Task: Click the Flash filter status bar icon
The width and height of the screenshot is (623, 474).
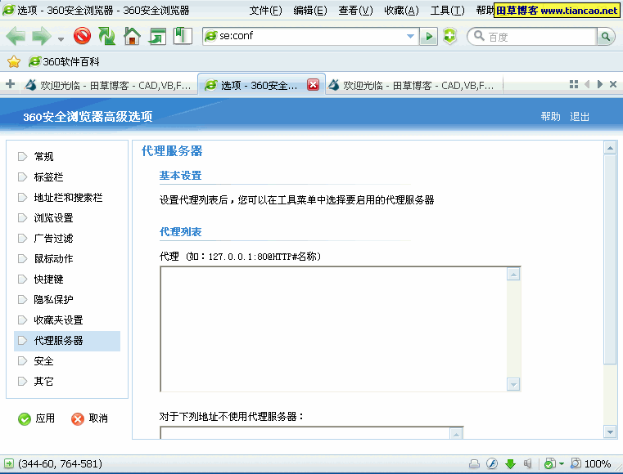Action: (x=492, y=463)
